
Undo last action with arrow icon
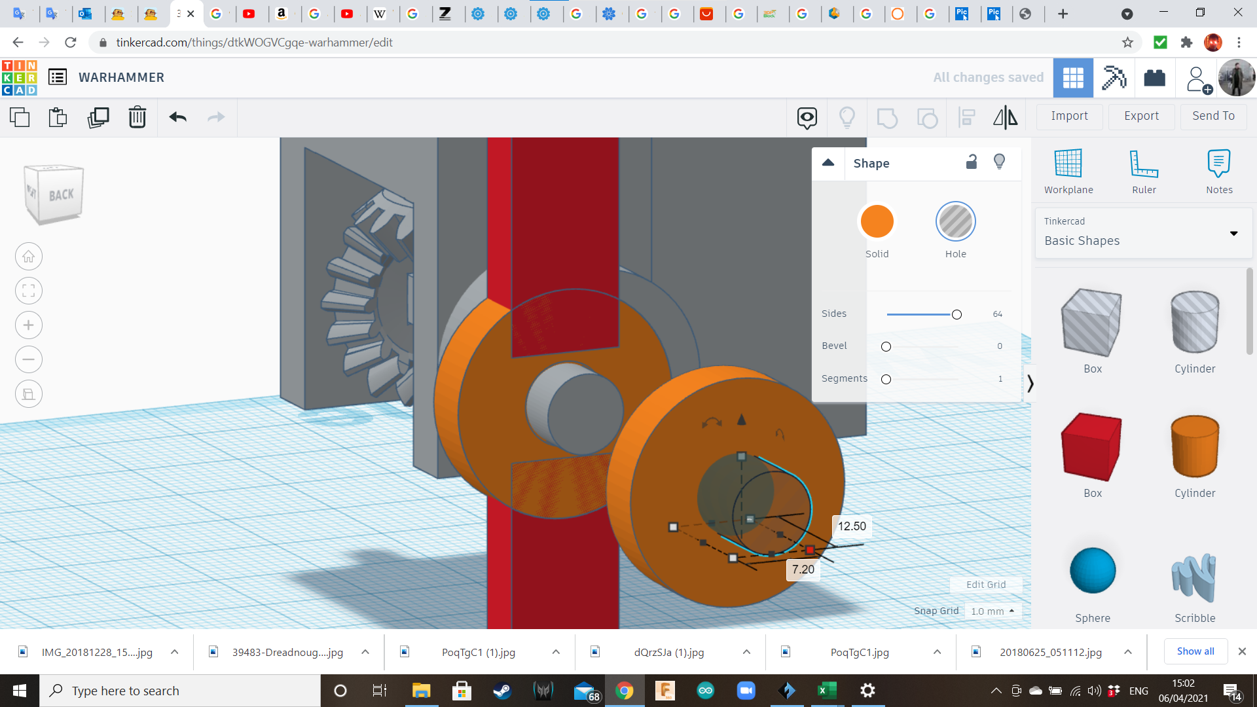(x=177, y=117)
